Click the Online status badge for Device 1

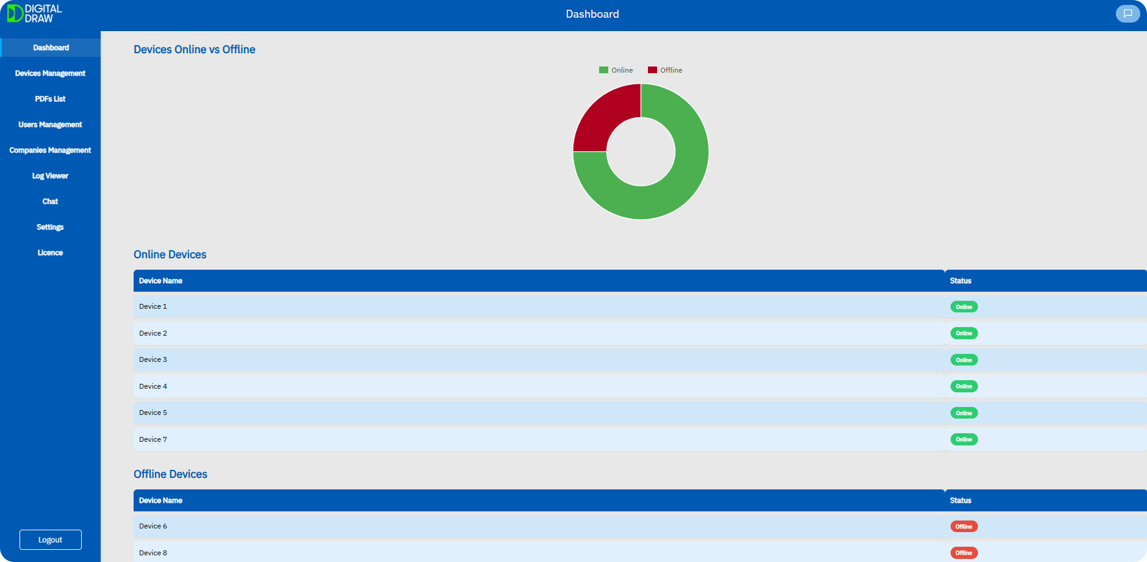click(x=963, y=307)
